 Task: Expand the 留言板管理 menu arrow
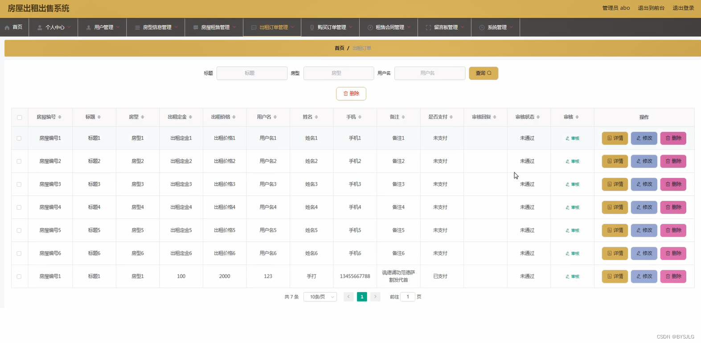click(463, 27)
